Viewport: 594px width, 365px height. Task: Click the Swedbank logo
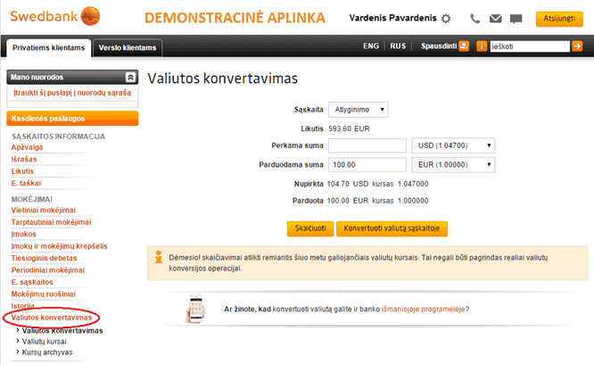click(x=55, y=16)
